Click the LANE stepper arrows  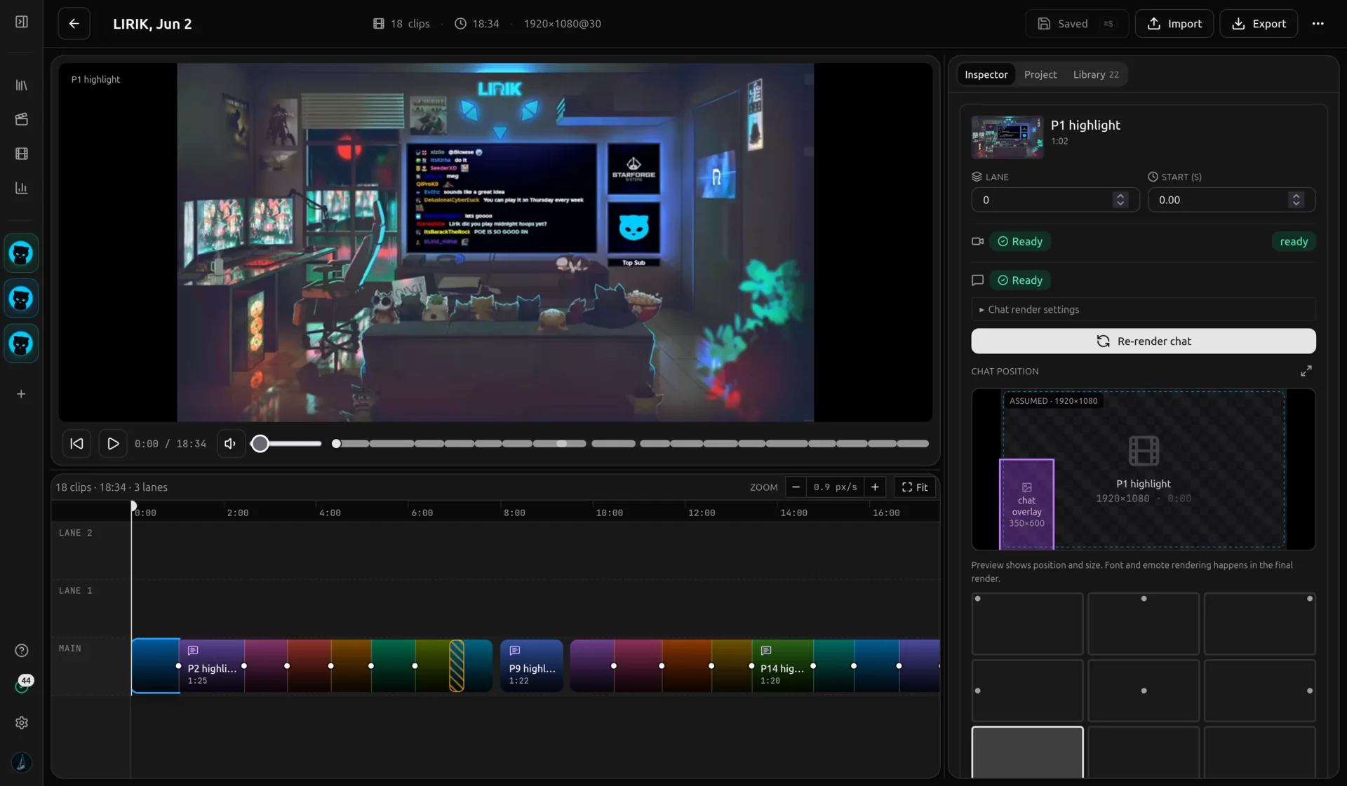coord(1120,200)
